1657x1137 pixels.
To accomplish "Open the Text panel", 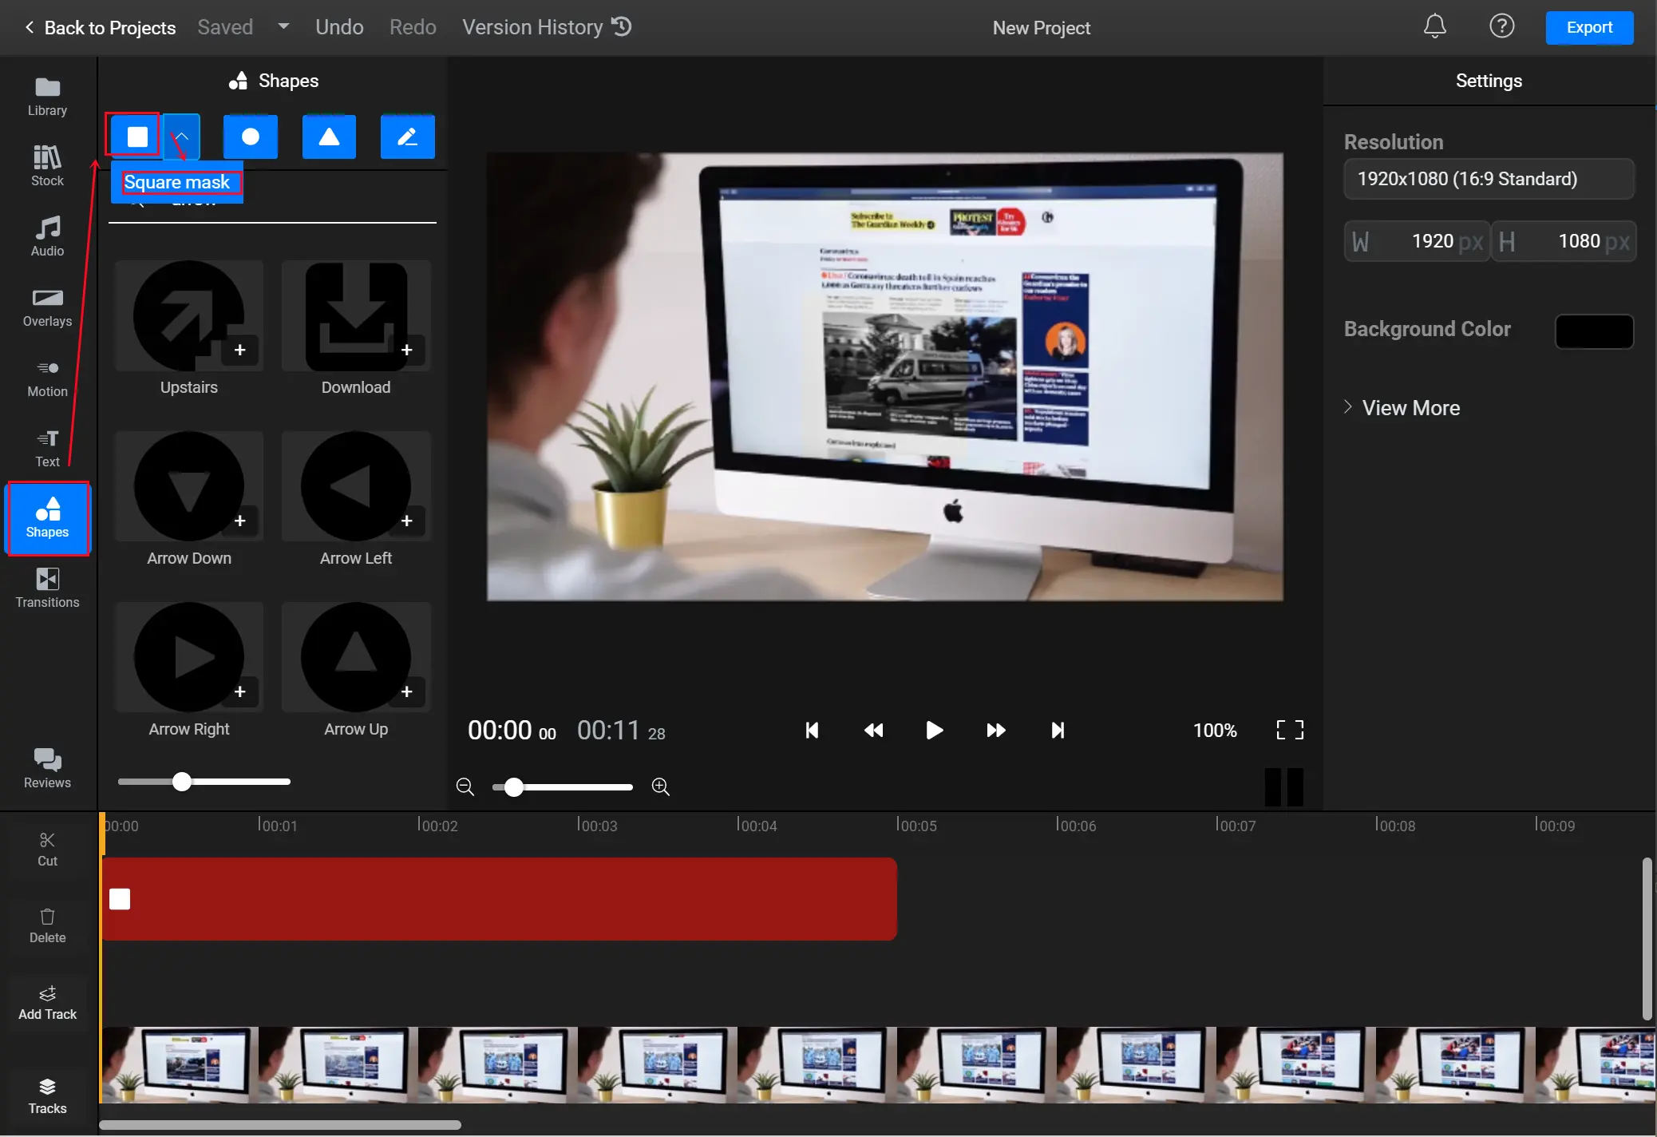I will [x=46, y=447].
